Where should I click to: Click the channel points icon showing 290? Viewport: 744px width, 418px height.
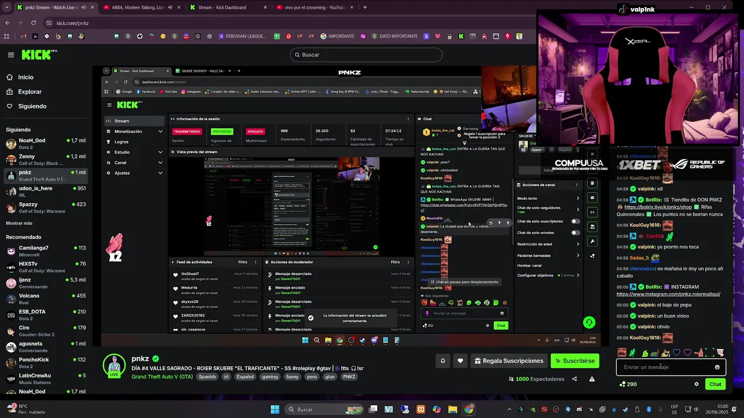pos(628,384)
